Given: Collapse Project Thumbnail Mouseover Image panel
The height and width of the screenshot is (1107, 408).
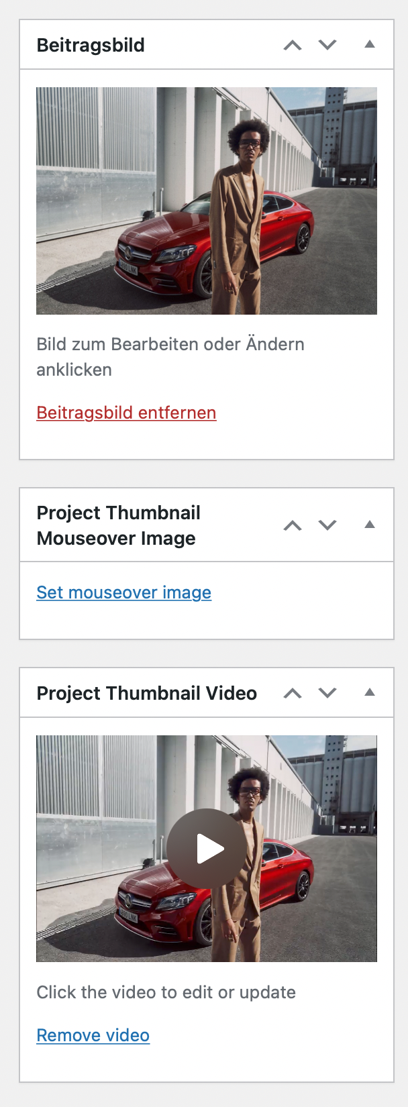Looking at the screenshot, I should click(369, 525).
